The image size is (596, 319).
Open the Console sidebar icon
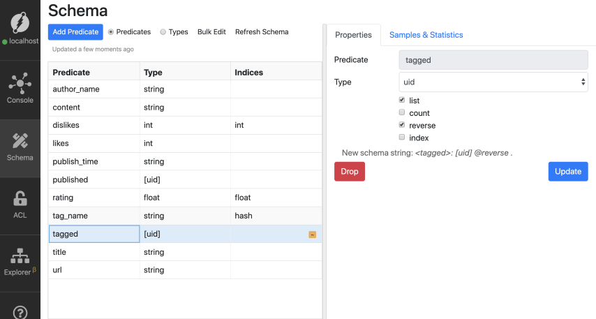click(20, 84)
